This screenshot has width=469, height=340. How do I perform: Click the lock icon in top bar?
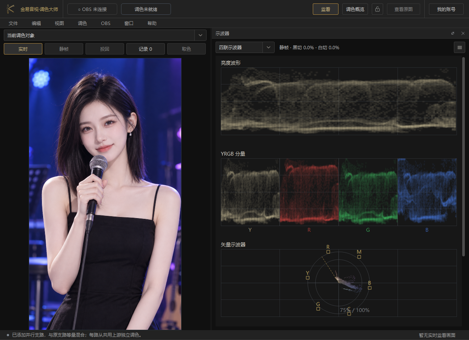coord(377,9)
